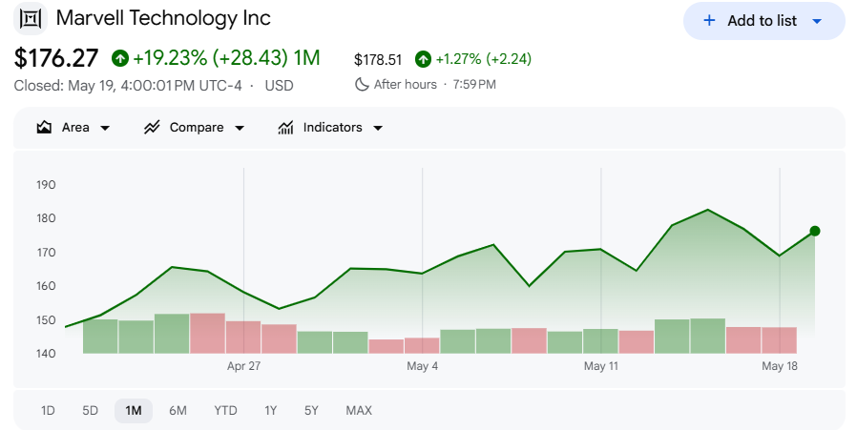Click the 150 price axis label

click(46, 320)
